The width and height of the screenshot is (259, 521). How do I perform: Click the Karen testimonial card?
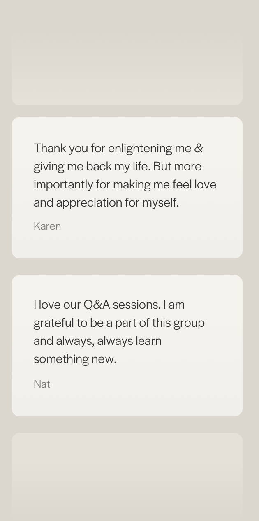(127, 188)
